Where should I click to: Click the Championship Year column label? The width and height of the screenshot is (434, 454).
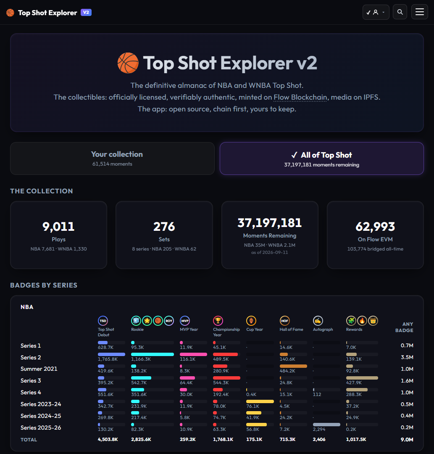coord(226,332)
